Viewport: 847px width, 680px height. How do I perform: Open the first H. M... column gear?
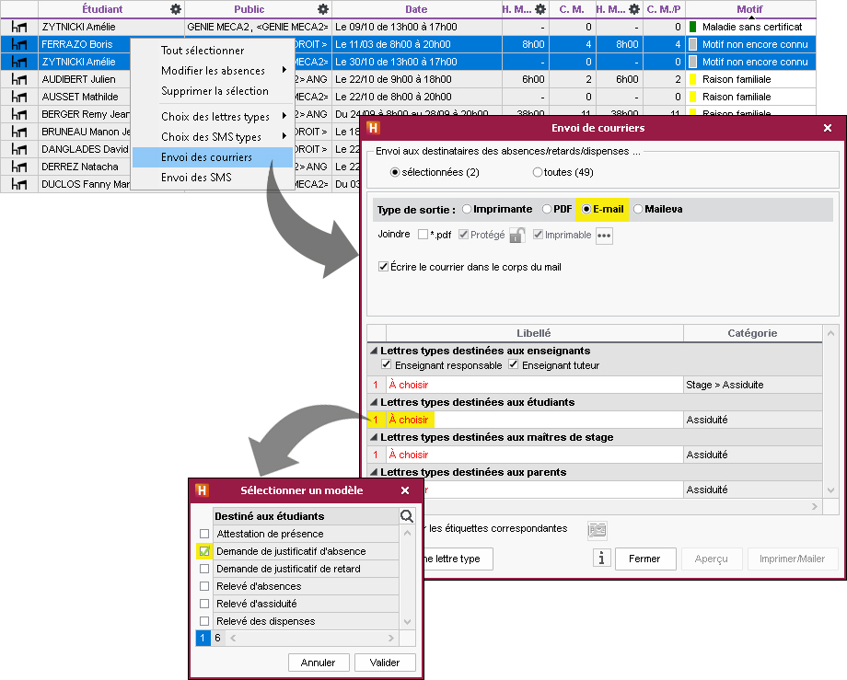point(540,9)
